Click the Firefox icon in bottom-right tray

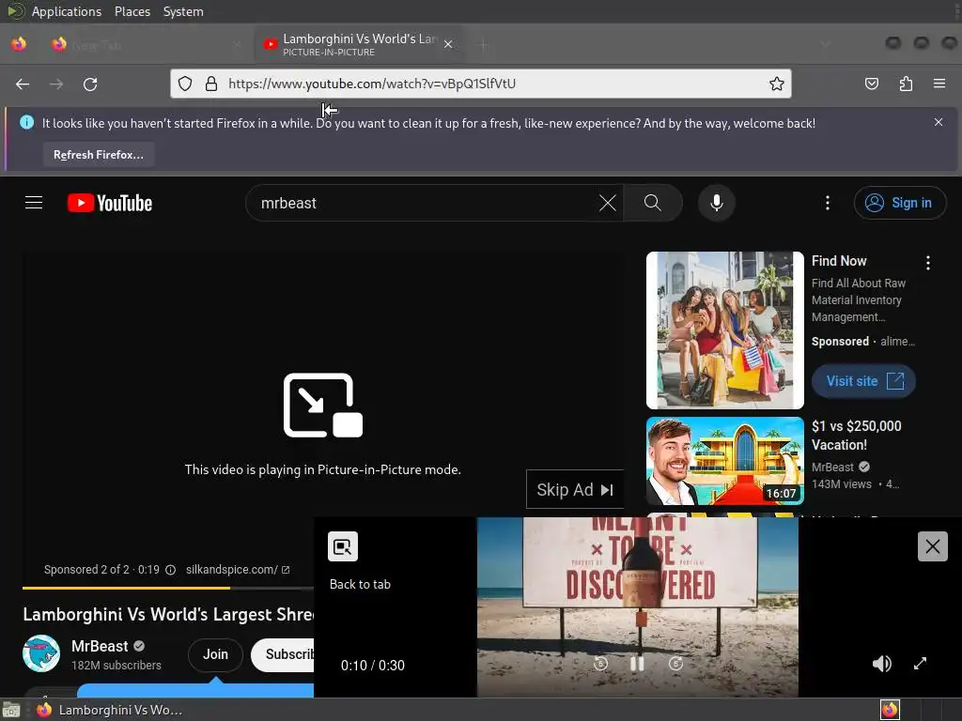pyautogui.click(x=890, y=710)
